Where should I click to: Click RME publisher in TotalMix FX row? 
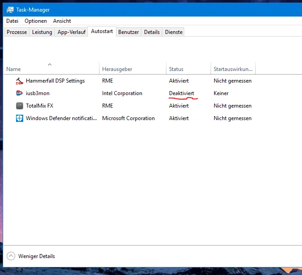(108, 106)
